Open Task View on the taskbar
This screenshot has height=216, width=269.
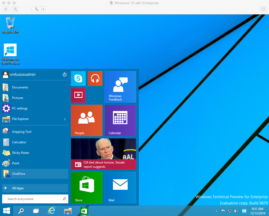pos(36,211)
